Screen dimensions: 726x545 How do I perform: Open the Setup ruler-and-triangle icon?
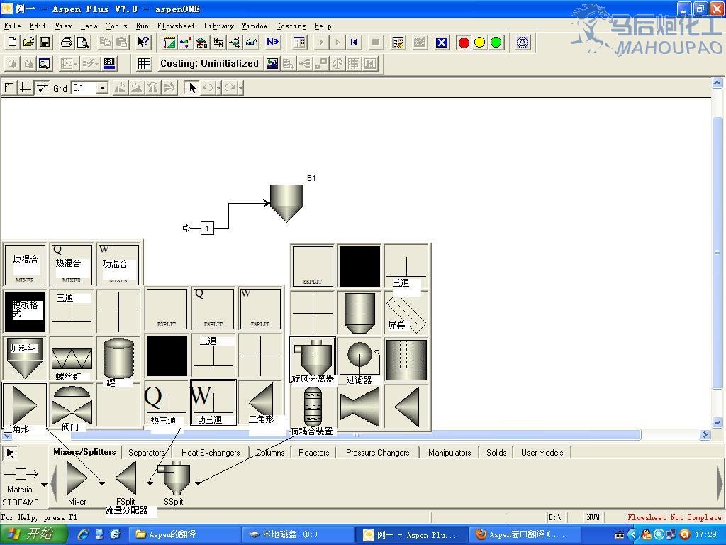click(169, 42)
